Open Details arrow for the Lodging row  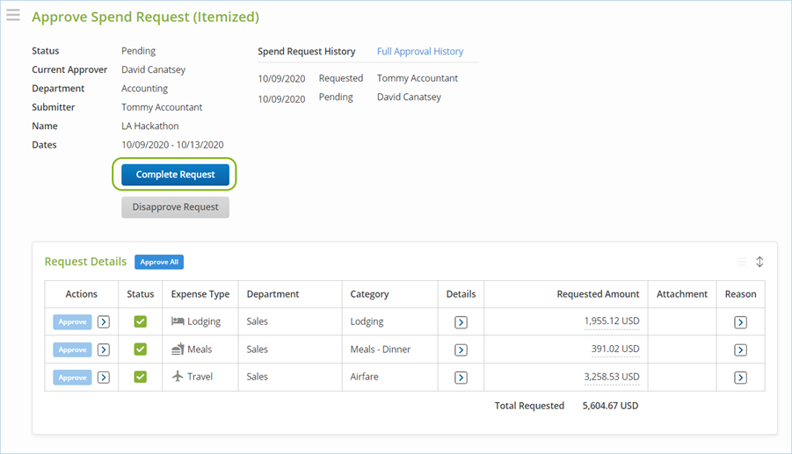click(x=461, y=322)
